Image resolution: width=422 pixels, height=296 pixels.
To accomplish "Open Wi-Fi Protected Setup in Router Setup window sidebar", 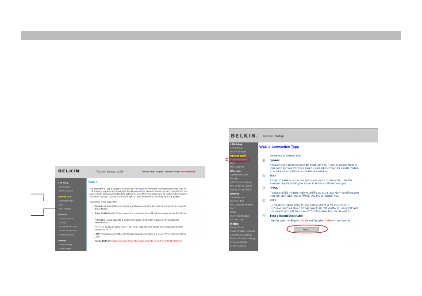I will (241, 182).
